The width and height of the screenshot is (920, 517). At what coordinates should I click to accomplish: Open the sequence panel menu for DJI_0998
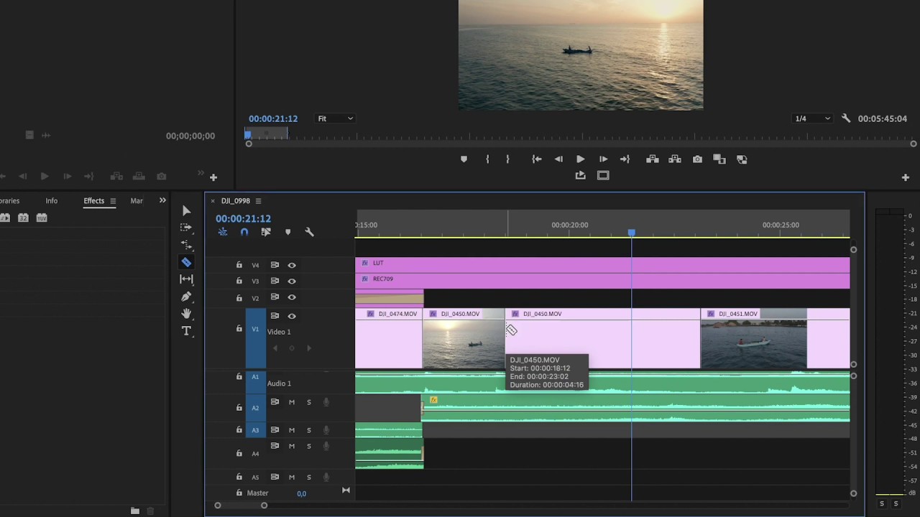258,201
